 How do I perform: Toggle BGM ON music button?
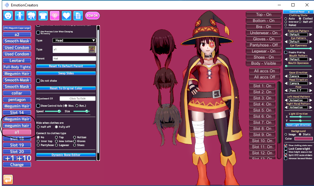[x=92, y=16]
